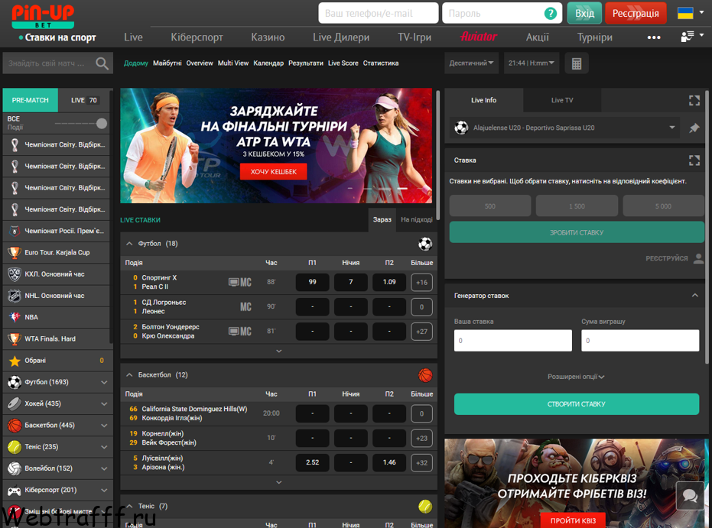Open Календар in sub-navigation
Viewport: 712px width, 528px height.
pyautogui.click(x=268, y=63)
